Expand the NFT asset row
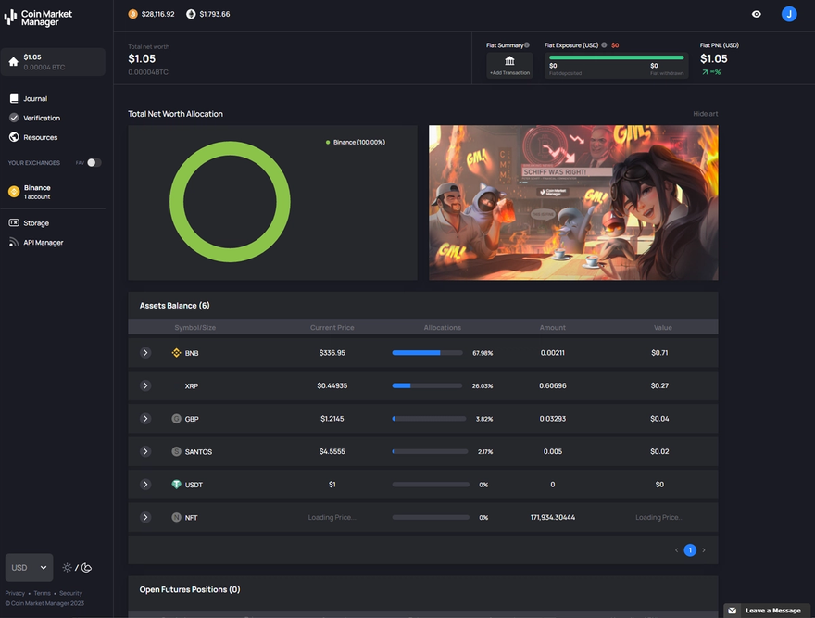The height and width of the screenshot is (618, 815). [x=145, y=517]
